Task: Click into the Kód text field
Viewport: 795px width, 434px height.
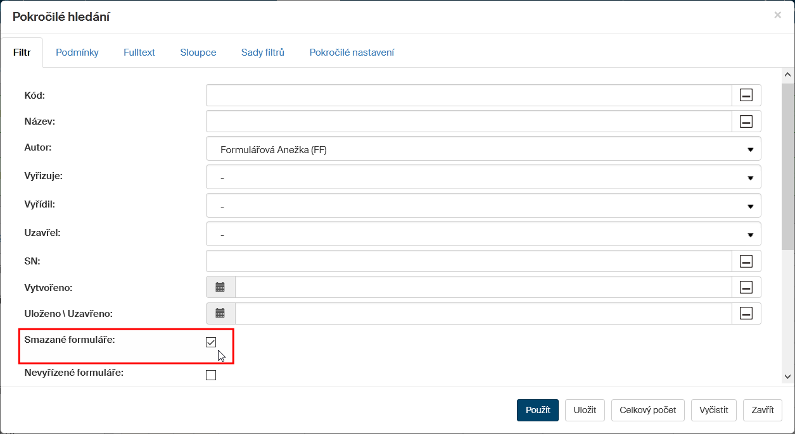Action: (469, 96)
